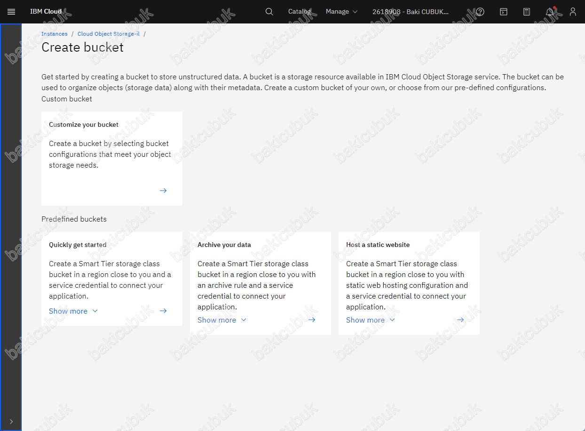
Task: Click arrow on Quickly get started card
Action: point(163,311)
